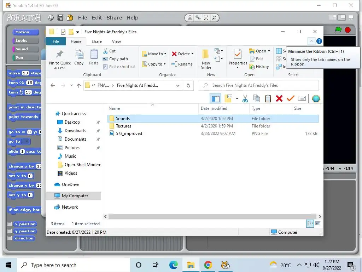Image resolution: width=362 pixels, height=272 pixels.
Task: Click the Open-Shell toolbar Email envelope icon
Action: (302, 98)
